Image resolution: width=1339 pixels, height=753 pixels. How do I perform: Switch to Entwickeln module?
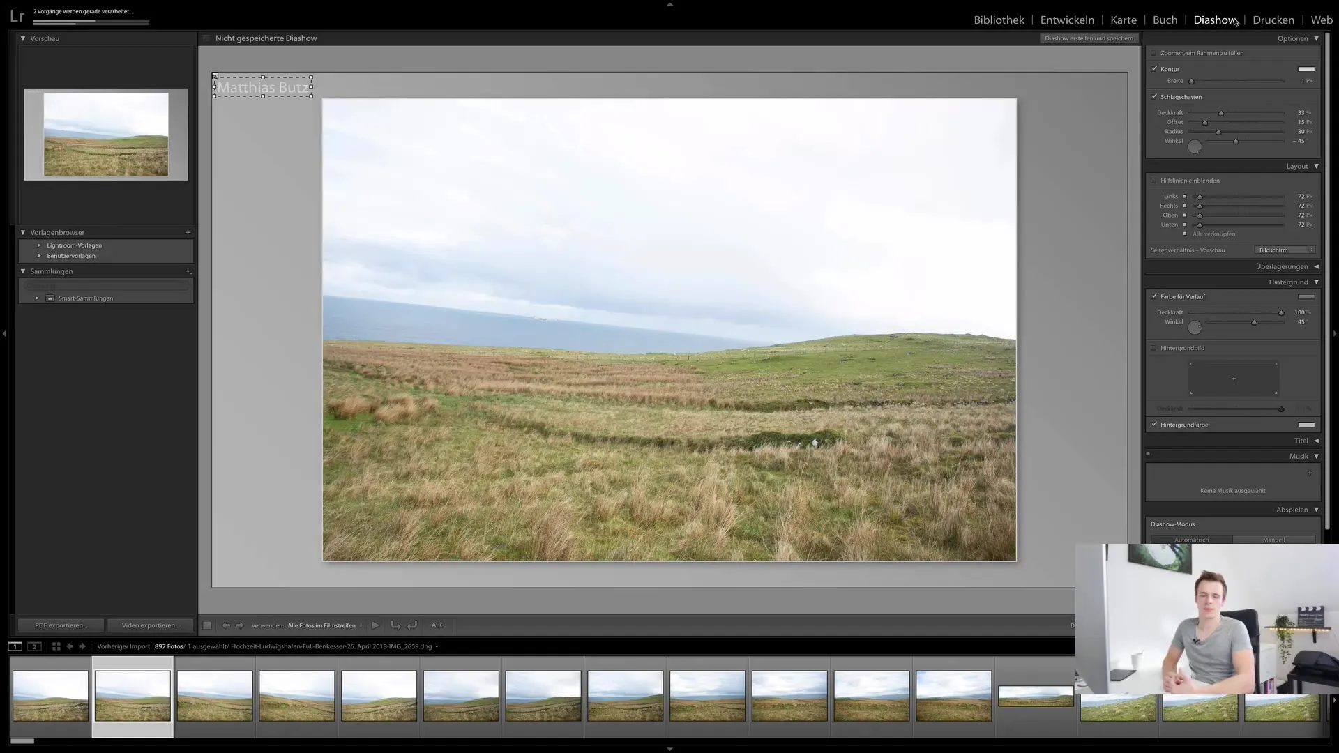pyautogui.click(x=1067, y=20)
